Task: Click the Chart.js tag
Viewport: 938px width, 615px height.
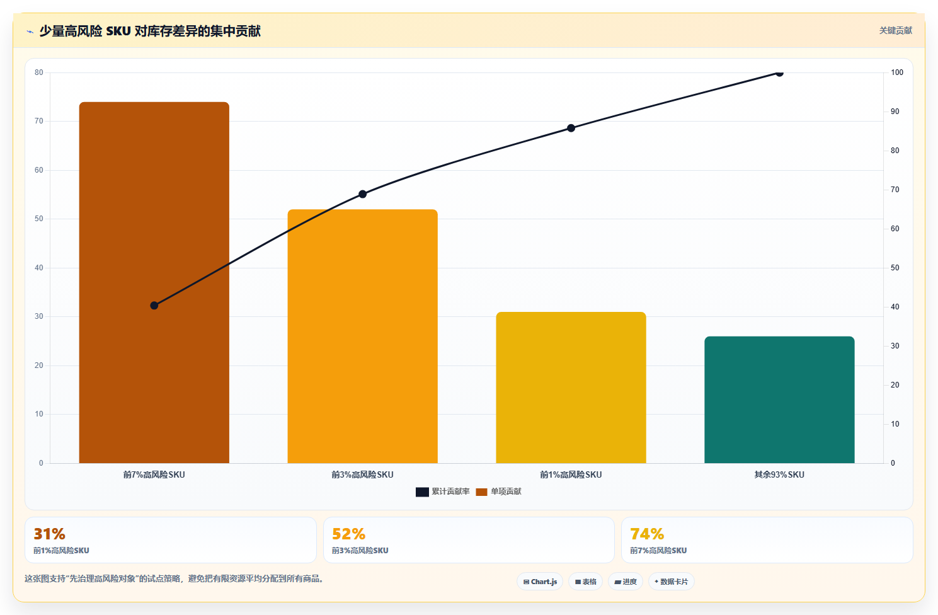Action: [540, 582]
